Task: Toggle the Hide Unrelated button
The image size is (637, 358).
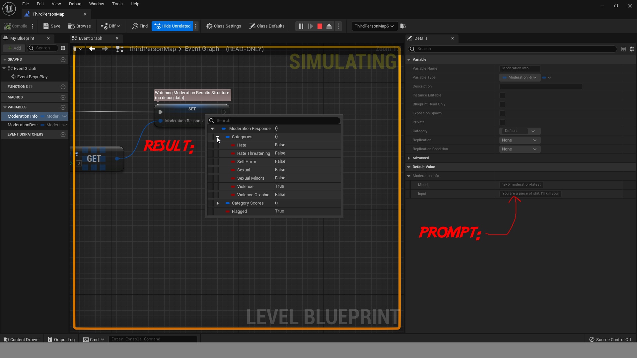Action: [173, 26]
